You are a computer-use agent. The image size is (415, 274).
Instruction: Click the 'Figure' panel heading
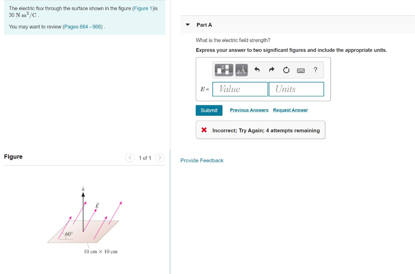(x=13, y=157)
